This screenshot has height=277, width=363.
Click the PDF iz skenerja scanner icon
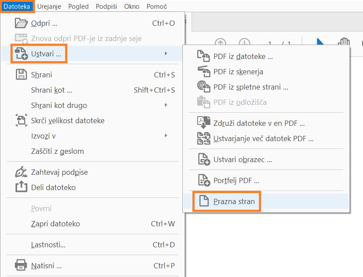[x=203, y=70]
